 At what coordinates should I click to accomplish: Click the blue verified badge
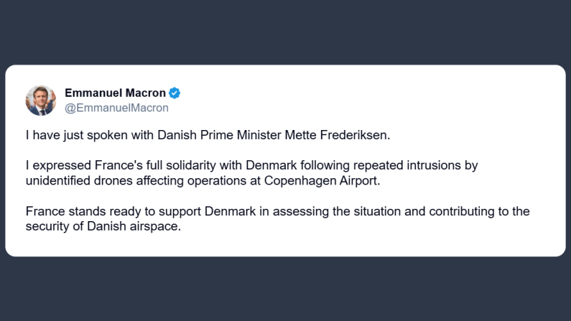175,93
